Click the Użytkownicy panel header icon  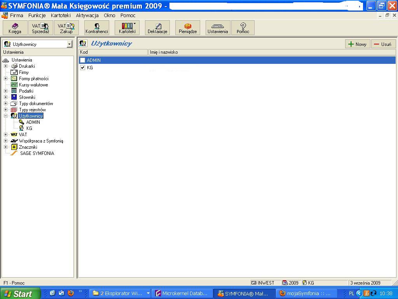(83, 43)
